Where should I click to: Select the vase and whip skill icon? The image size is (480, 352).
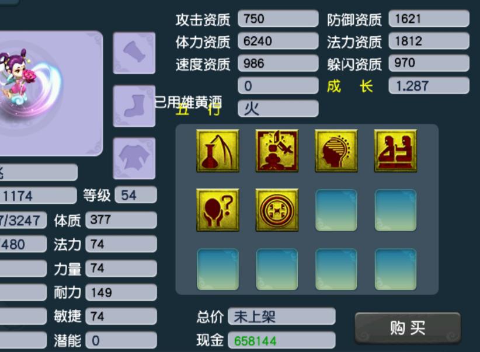pos(218,151)
